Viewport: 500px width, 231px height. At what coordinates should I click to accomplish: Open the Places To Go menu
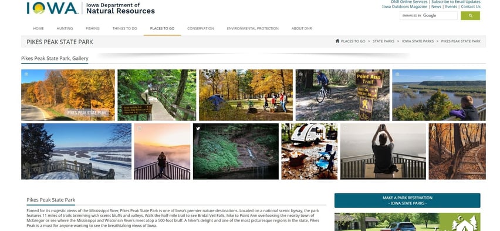162,28
